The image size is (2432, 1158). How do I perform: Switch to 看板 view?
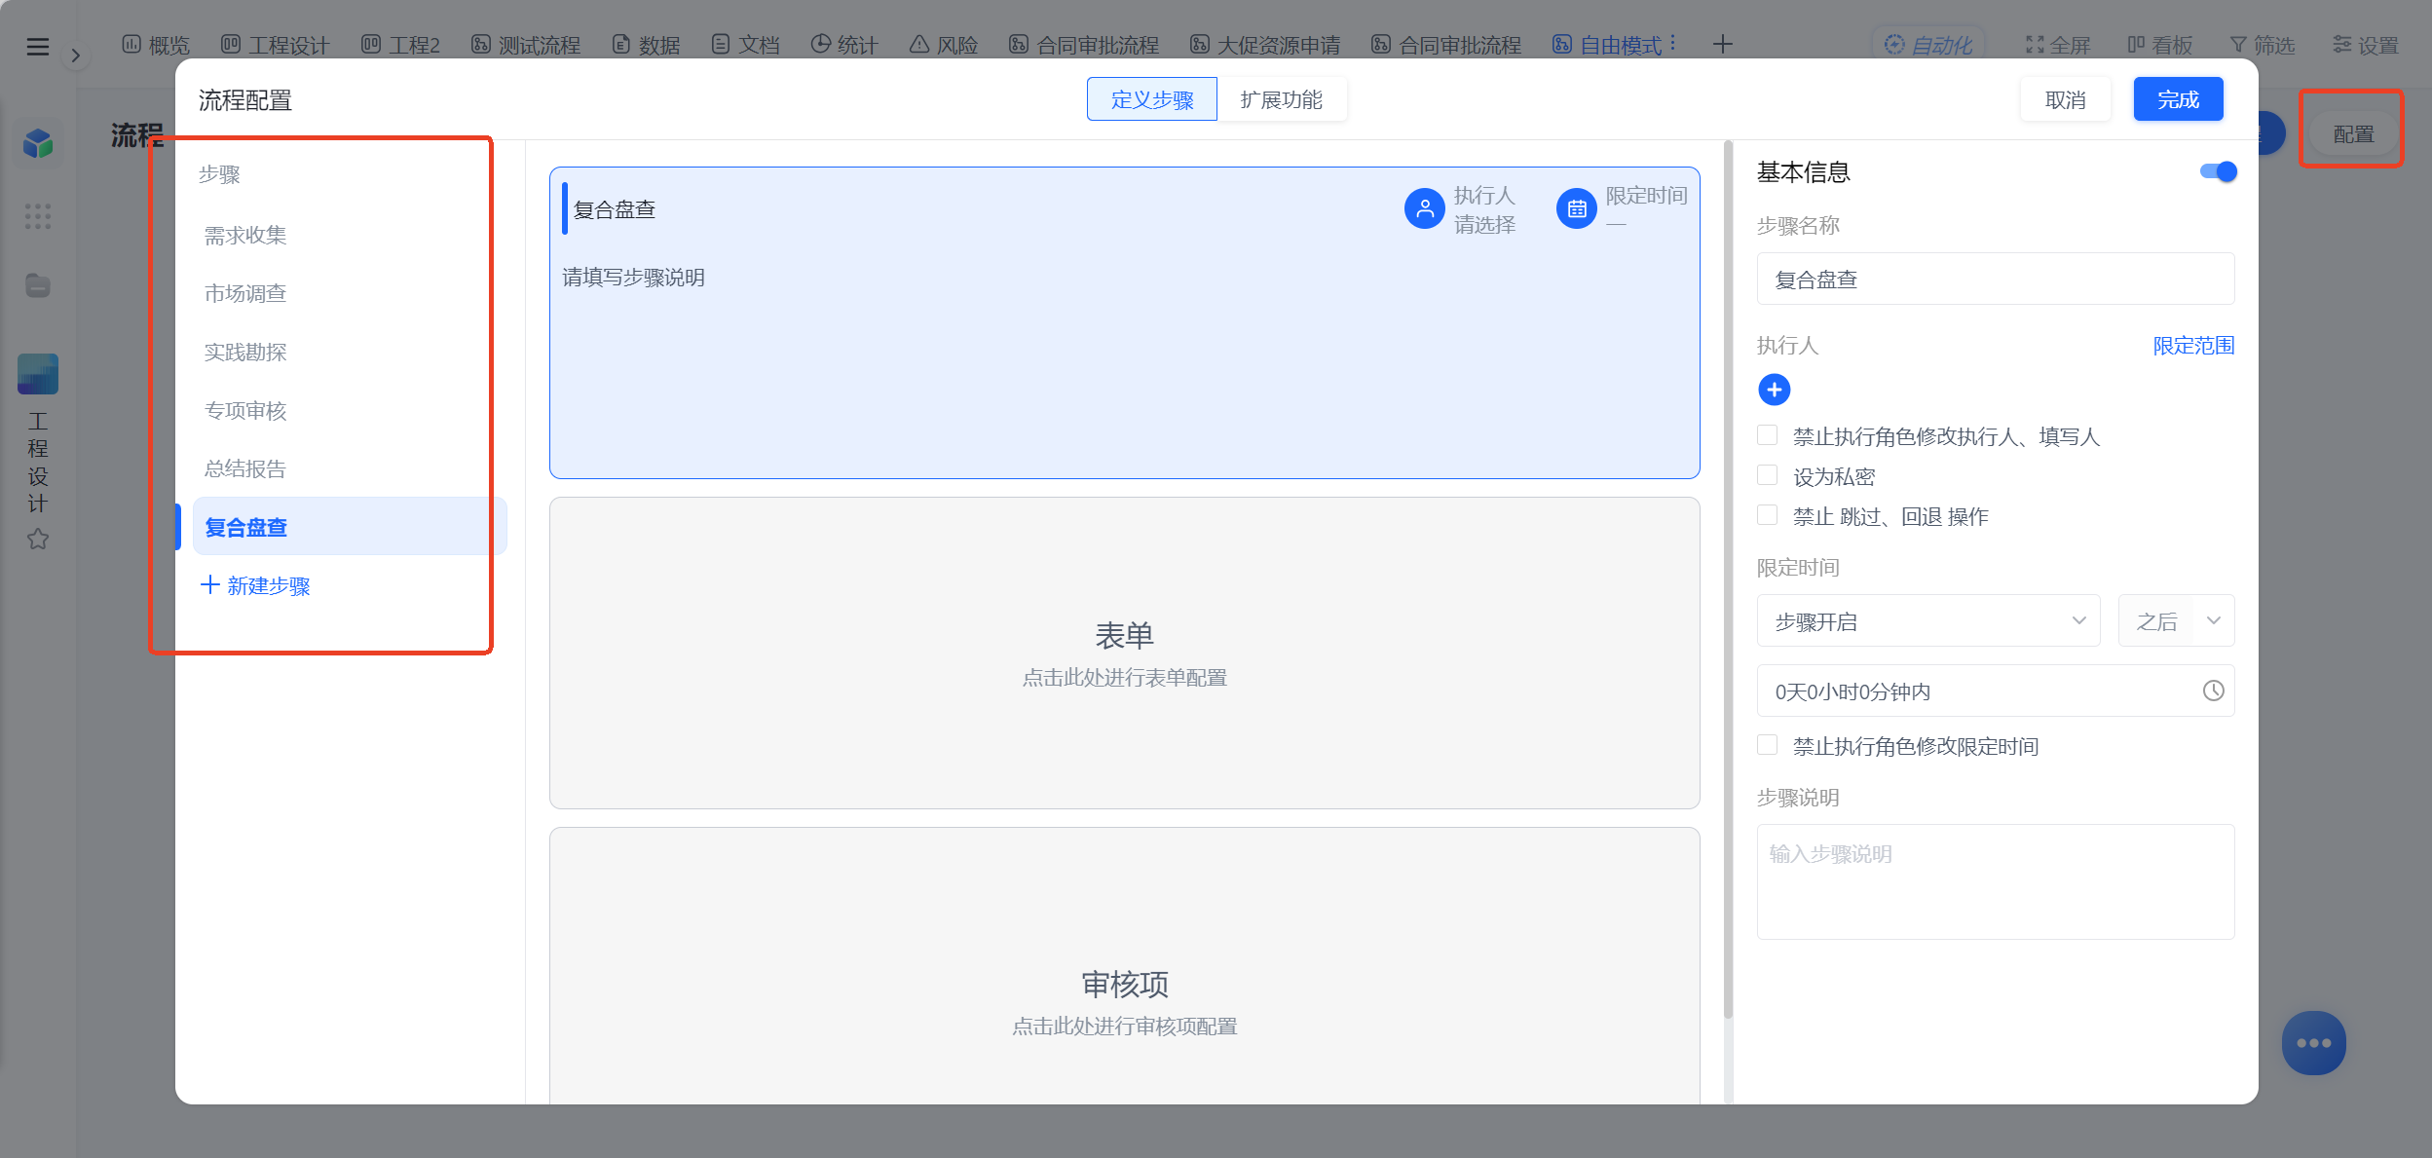[2159, 45]
